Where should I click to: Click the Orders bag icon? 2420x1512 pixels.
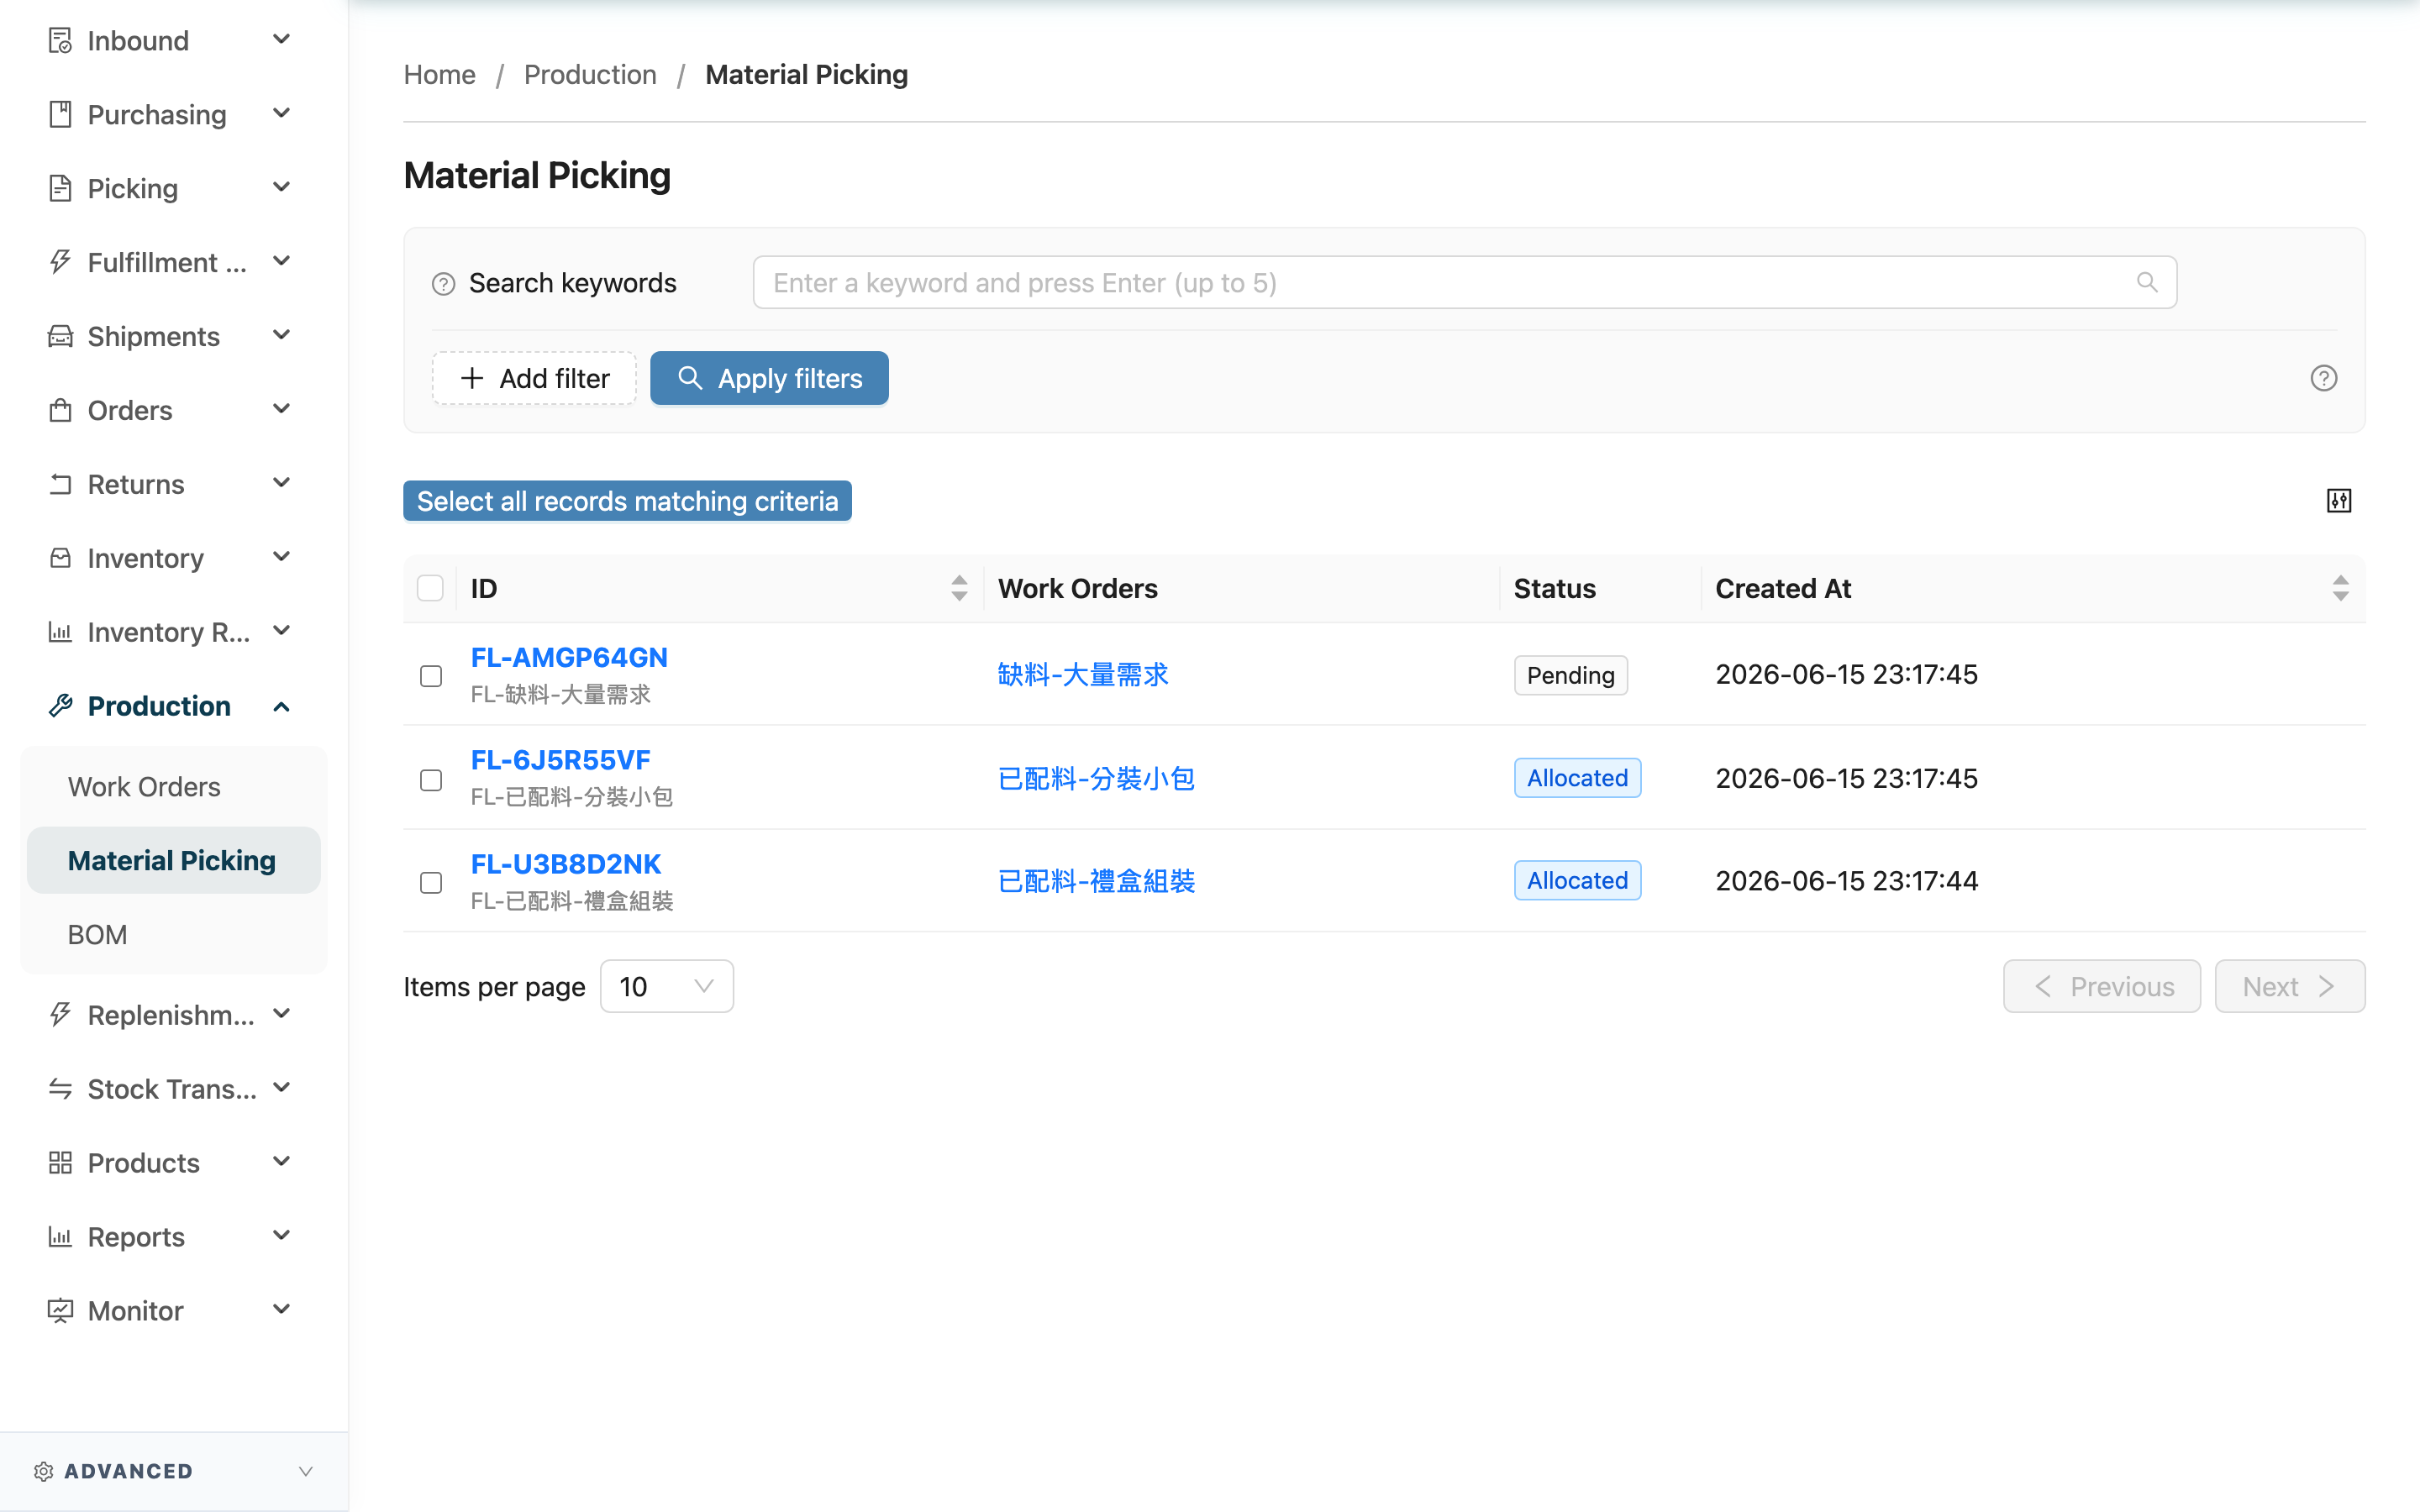tap(60, 410)
